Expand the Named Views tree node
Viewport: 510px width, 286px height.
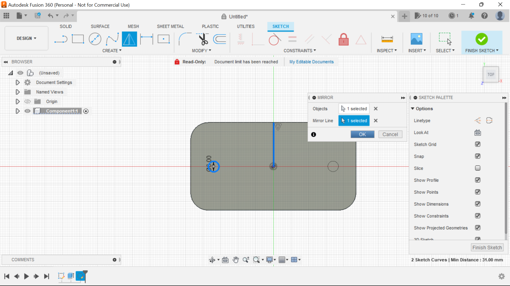pos(18,92)
